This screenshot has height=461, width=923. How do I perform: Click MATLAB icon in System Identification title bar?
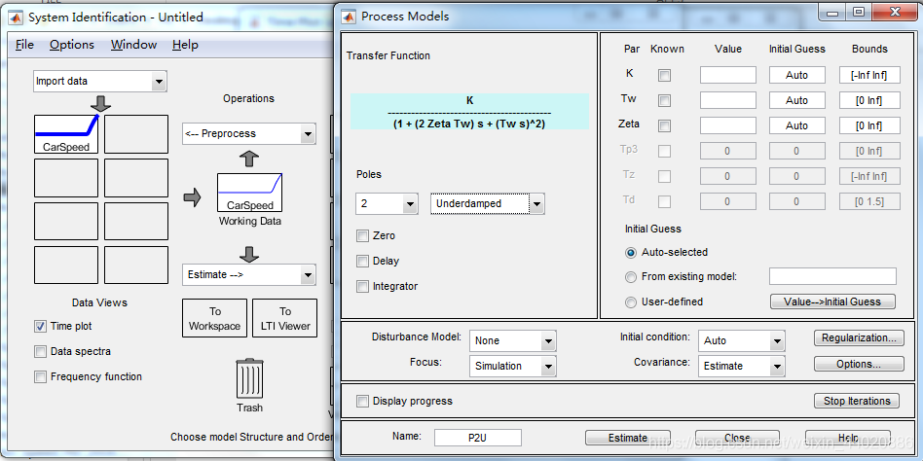[x=17, y=18]
